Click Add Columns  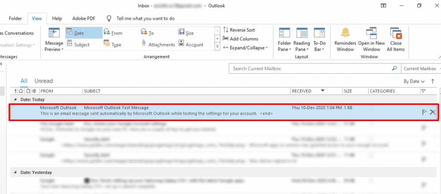[240, 39]
